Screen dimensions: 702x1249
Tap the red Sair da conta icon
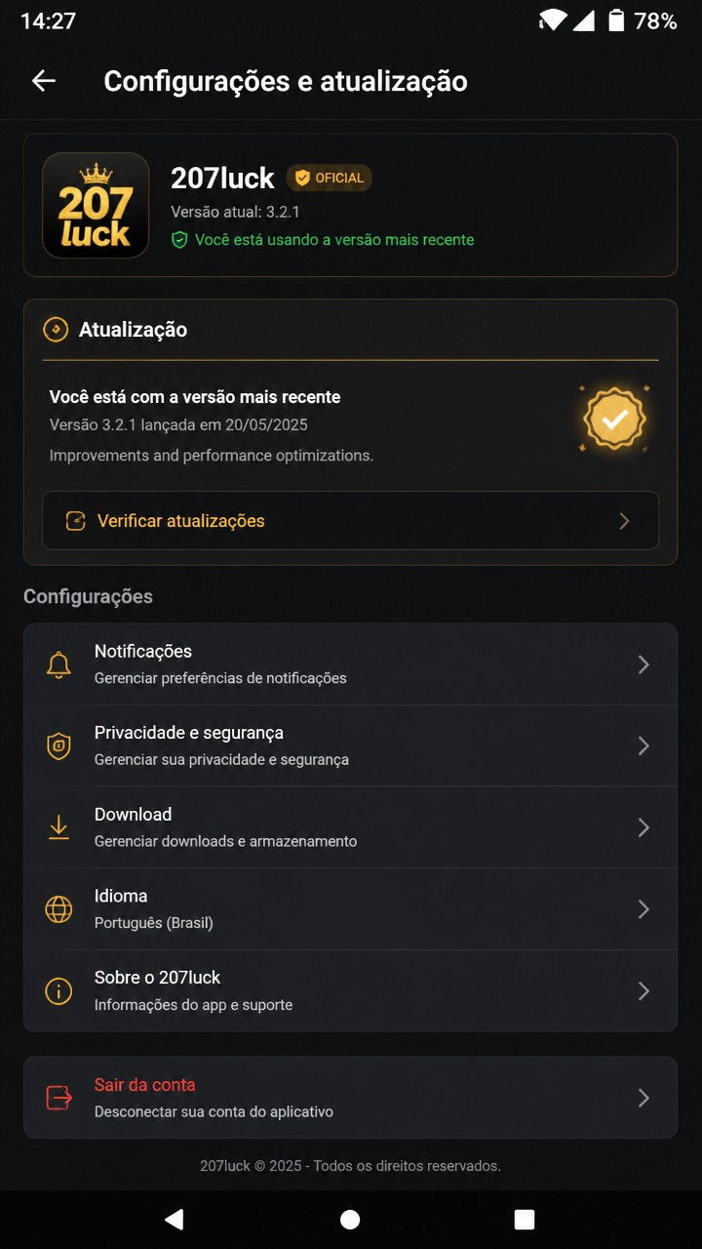point(58,1098)
